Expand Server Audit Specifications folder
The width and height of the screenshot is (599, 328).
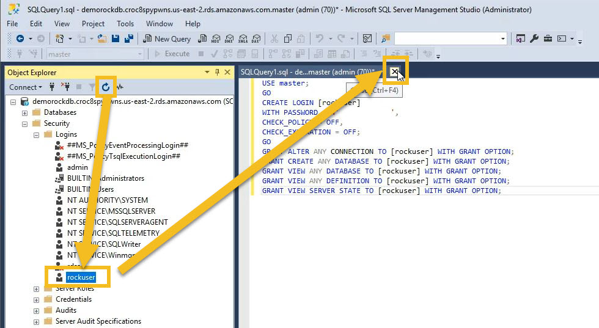[x=36, y=323]
